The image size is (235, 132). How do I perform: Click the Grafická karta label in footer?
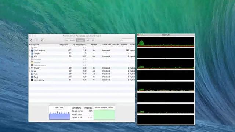[x=76, y=108]
